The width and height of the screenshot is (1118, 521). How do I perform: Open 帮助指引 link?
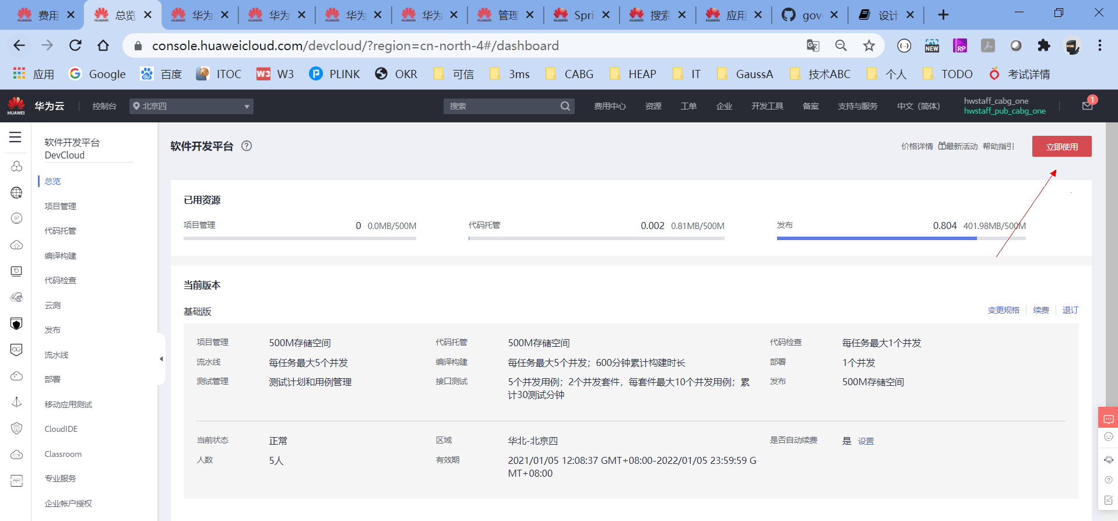999,146
